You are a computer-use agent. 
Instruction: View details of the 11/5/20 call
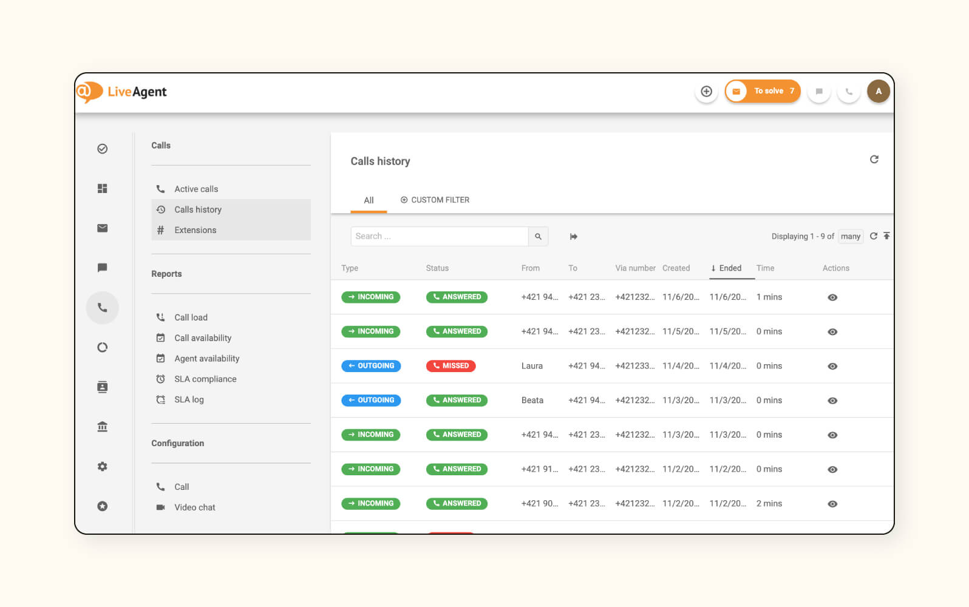pyautogui.click(x=832, y=332)
